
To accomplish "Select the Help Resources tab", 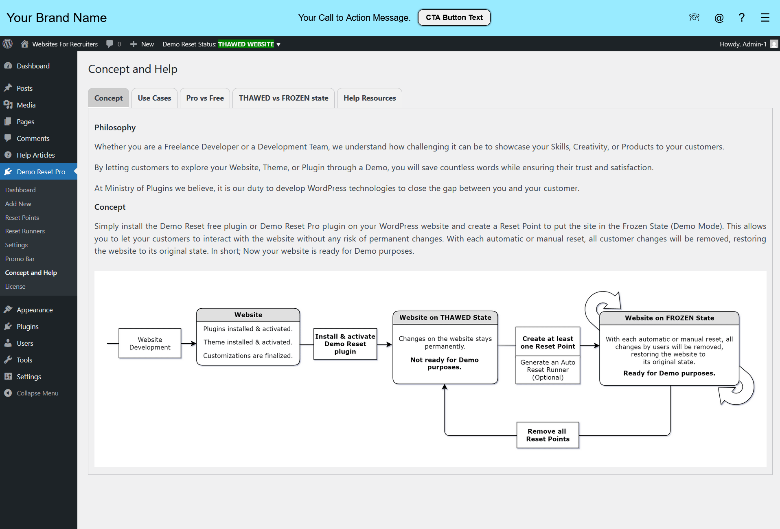I will pos(370,98).
